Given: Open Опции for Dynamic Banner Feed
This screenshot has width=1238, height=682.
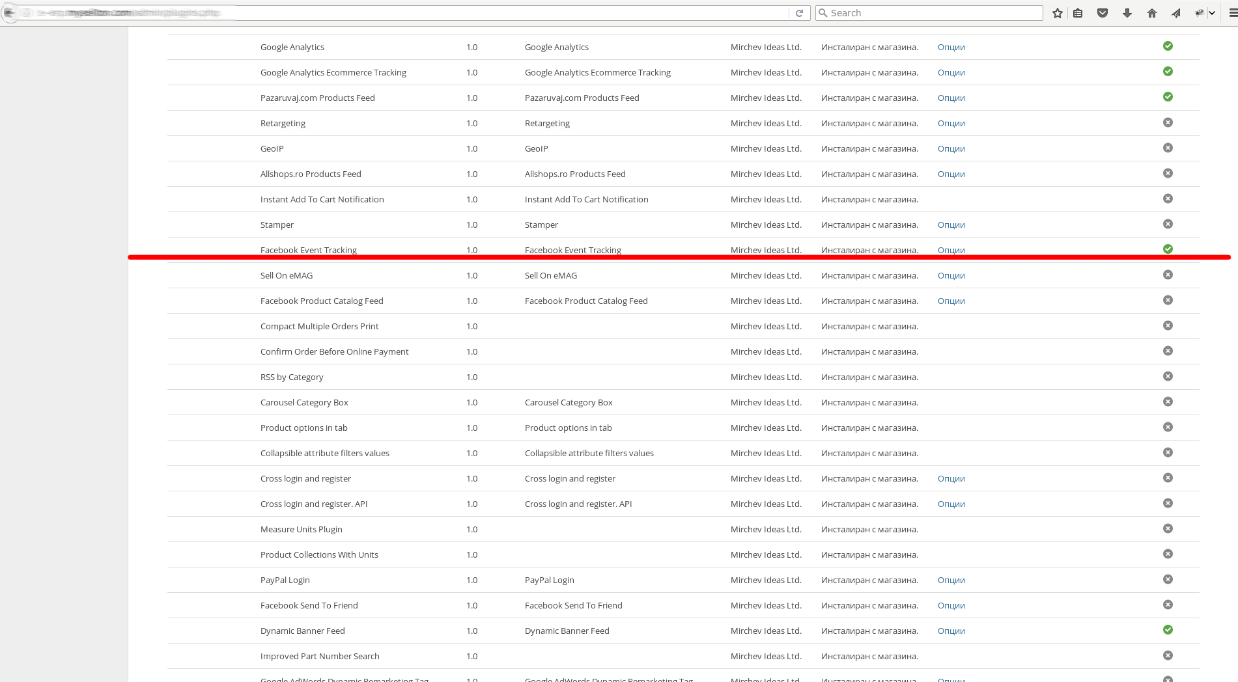Looking at the screenshot, I should (951, 631).
